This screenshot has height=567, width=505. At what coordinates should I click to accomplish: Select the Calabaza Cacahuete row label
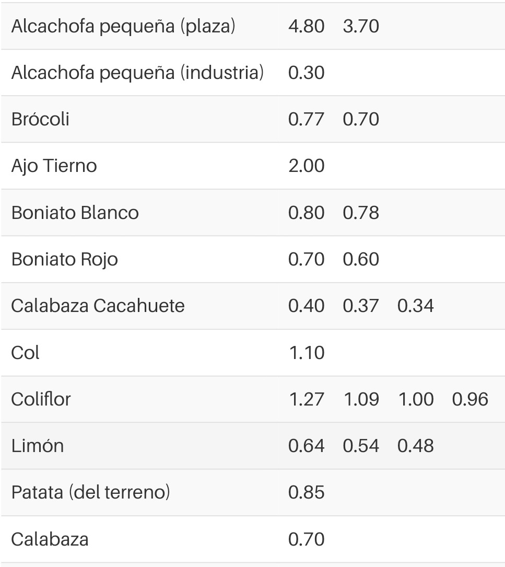pyautogui.click(x=98, y=306)
